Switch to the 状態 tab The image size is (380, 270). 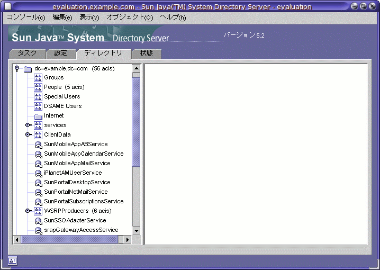(x=147, y=53)
